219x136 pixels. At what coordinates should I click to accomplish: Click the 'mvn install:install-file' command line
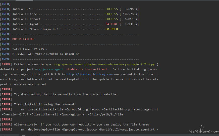pyautogui.click(x=89, y=109)
